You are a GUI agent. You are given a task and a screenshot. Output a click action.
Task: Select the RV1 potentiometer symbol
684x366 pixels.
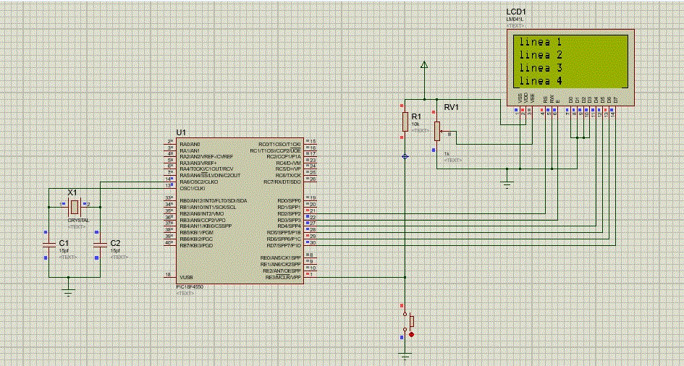coord(437,131)
